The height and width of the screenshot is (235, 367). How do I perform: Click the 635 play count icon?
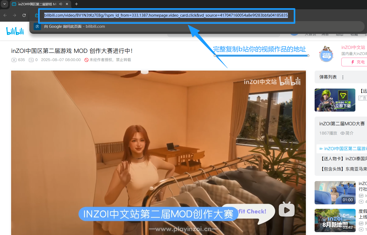tap(14, 60)
